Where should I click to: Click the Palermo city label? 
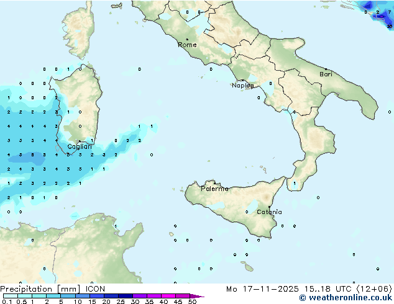click(214, 189)
